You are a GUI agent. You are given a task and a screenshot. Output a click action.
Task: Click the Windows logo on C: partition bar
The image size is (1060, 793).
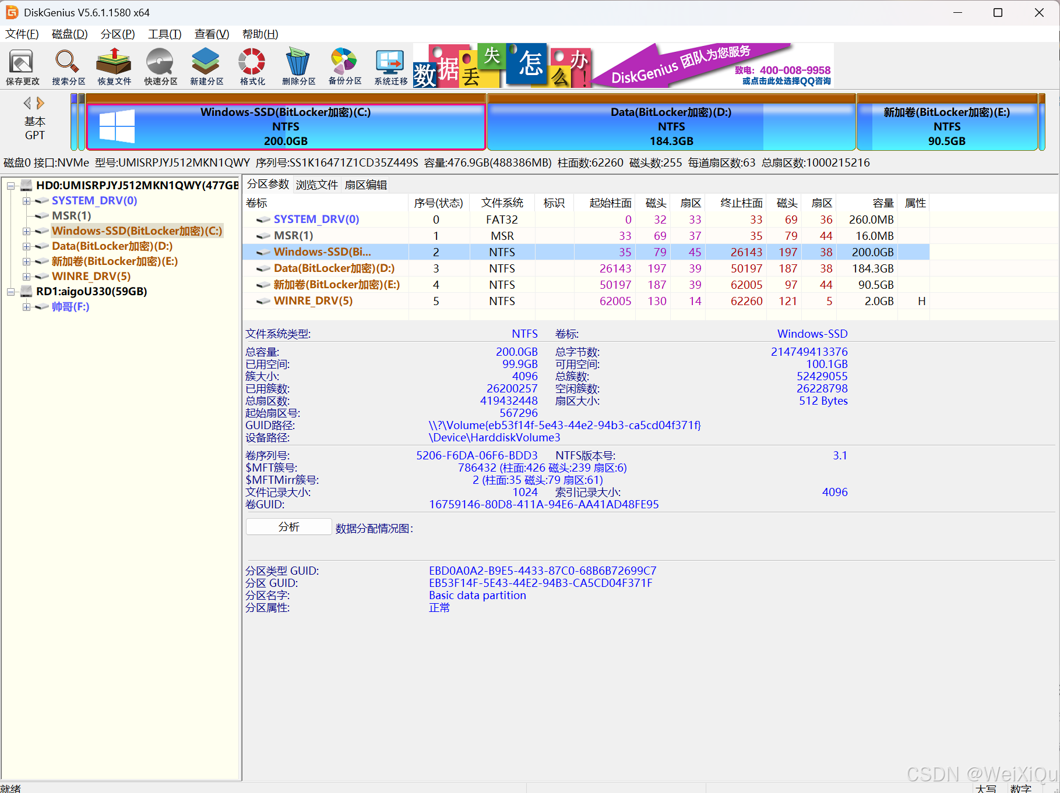117,126
